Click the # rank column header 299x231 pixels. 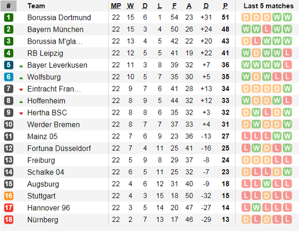click(9, 6)
